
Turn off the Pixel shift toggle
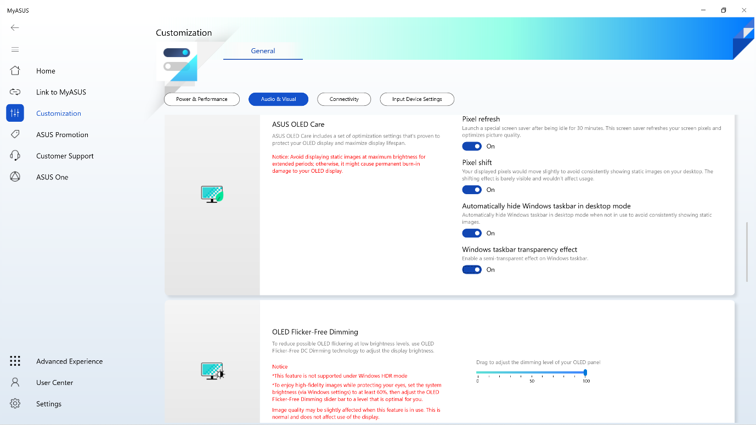point(472,190)
